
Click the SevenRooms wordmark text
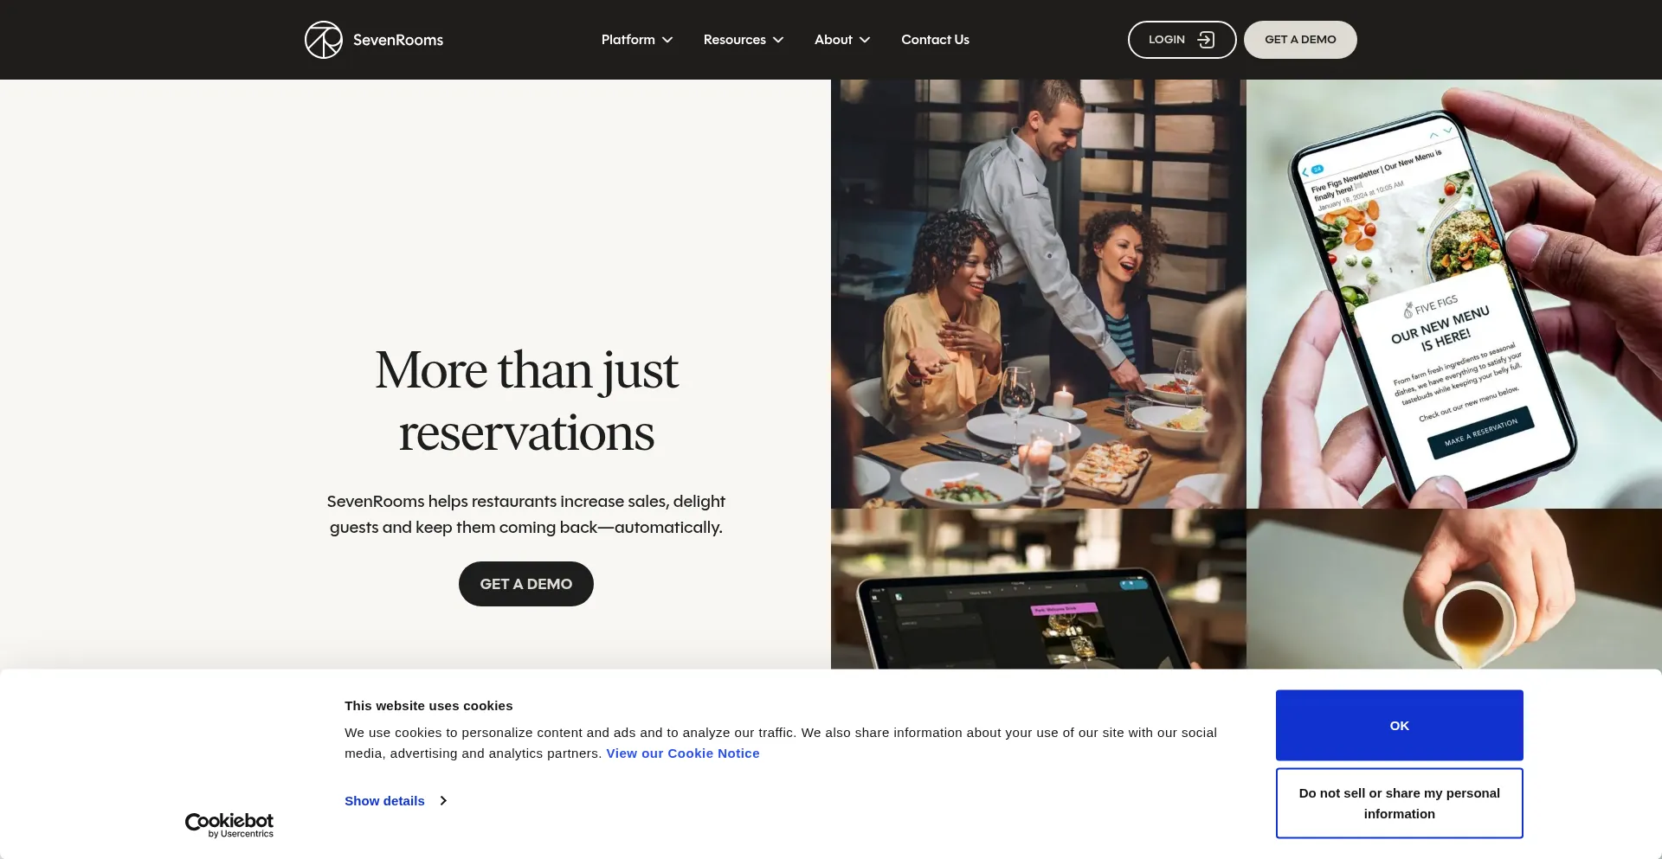[398, 40]
